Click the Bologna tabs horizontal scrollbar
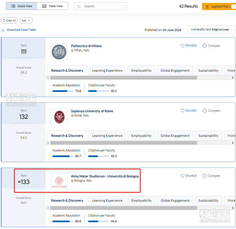Image resolution: width=236 pixels, height=229 pixels. pos(124,208)
